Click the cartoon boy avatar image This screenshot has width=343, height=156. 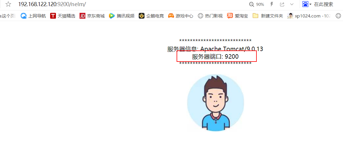pos(216,103)
